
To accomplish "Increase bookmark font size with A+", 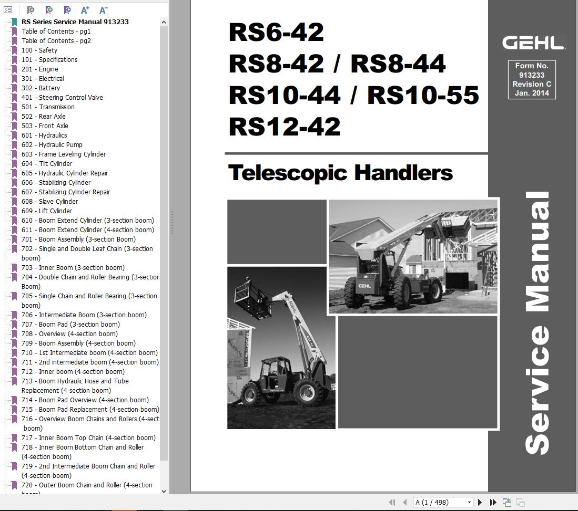I will 85,10.
